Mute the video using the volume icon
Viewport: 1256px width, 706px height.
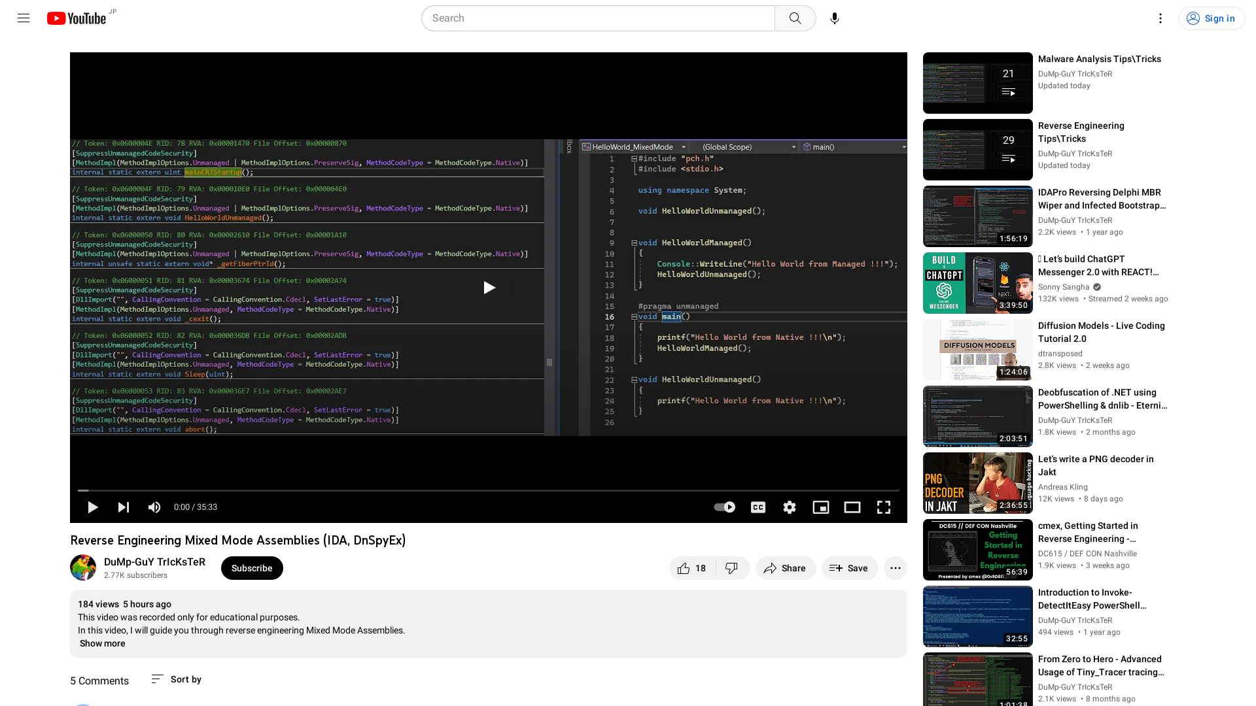[x=154, y=507]
